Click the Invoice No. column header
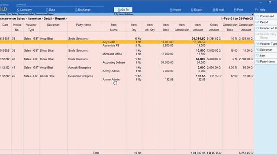Image resolution: width=277 pixels, height=155 pixels. (x=17, y=27)
